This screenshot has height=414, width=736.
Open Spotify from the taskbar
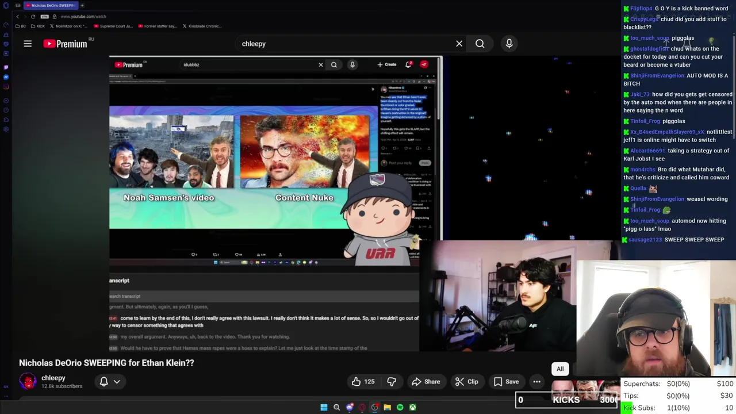(x=400, y=407)
